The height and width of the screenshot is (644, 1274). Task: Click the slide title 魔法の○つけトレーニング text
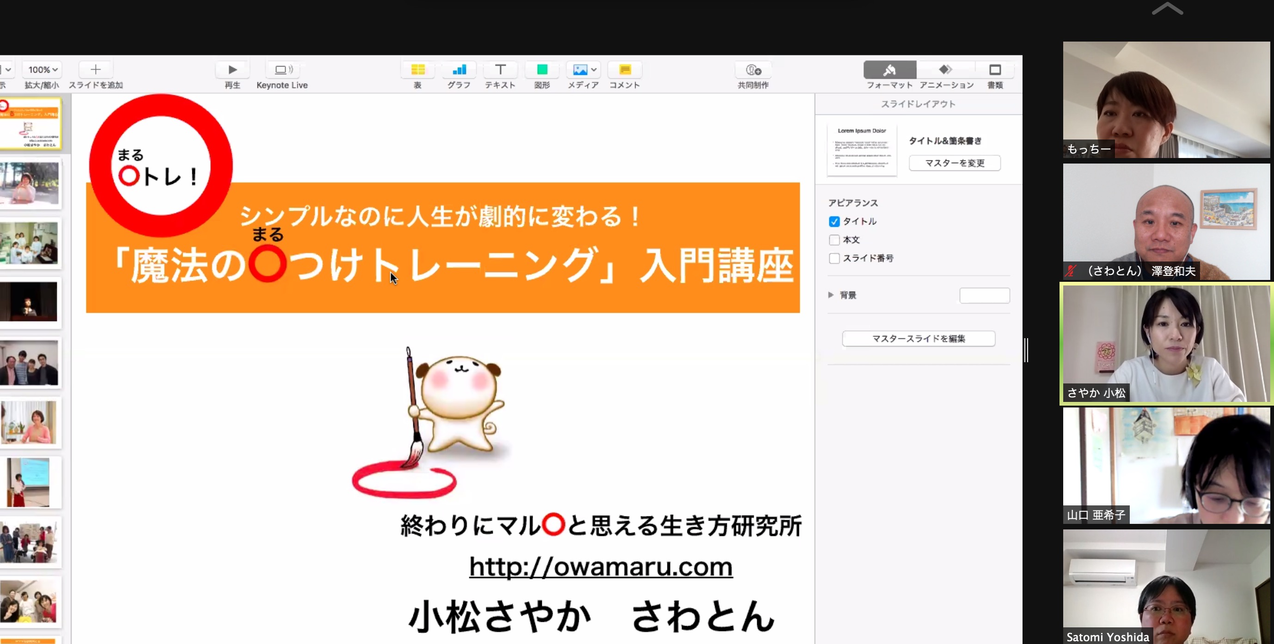click(x=453, y=266)
